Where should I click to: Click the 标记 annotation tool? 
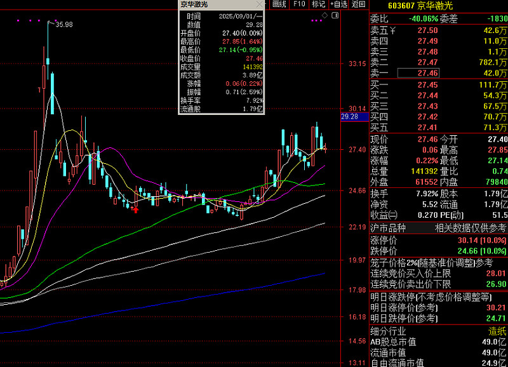click(317, 4)
